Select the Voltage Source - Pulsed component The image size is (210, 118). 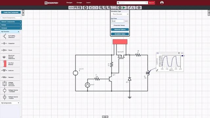tap(10, 97)
